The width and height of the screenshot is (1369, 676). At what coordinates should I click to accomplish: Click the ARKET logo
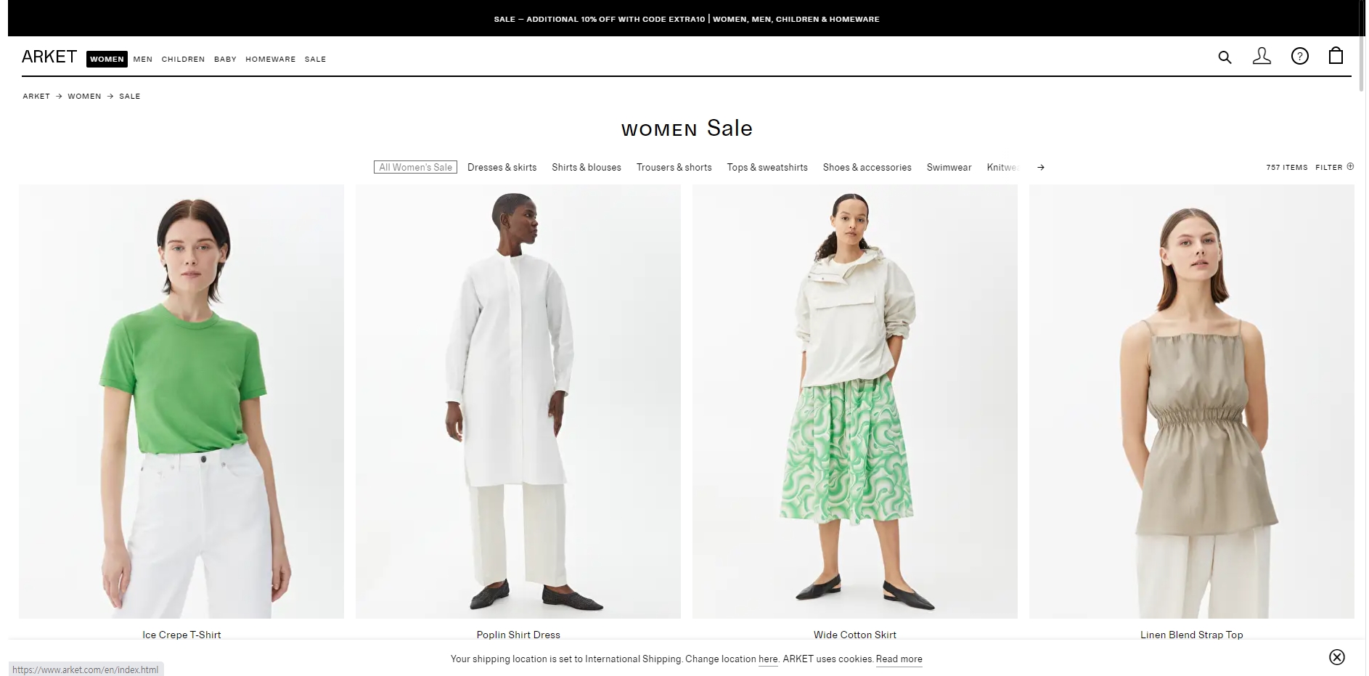[49, 57]
